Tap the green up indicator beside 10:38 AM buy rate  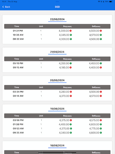point(71,35)
